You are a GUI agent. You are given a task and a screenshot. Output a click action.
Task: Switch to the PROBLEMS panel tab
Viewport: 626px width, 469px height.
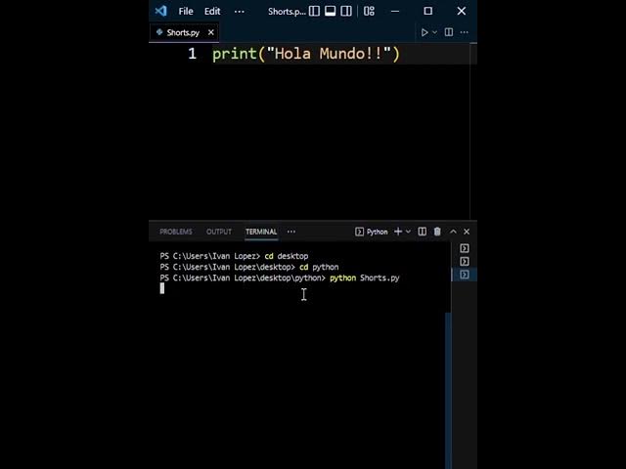176,232
